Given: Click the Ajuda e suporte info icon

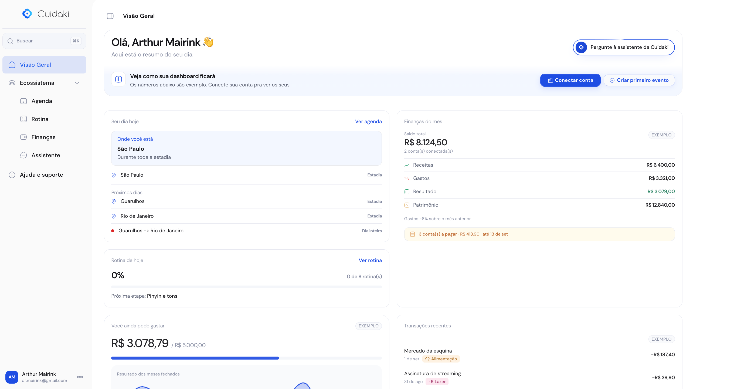Looking at the screenshot, I should [x=12, y=175].
